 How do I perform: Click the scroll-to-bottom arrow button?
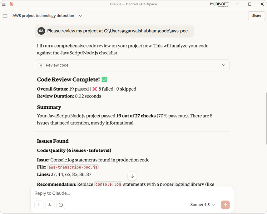132,176
